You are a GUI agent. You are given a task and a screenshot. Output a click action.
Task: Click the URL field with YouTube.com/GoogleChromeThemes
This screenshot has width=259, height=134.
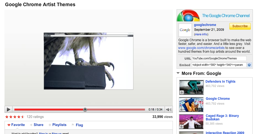point(219,59)
